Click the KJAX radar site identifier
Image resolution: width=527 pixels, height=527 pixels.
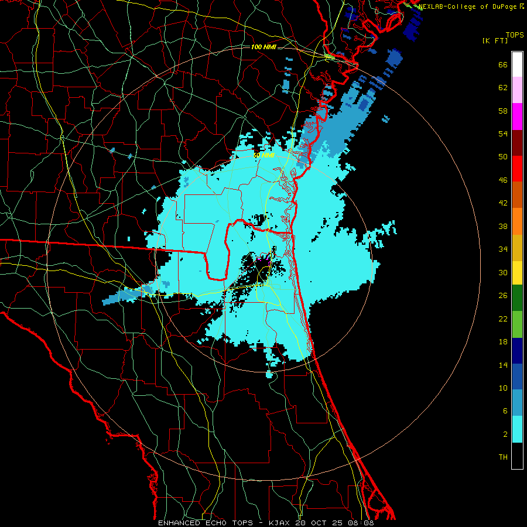279,523
